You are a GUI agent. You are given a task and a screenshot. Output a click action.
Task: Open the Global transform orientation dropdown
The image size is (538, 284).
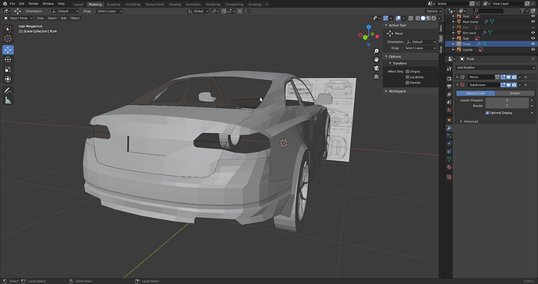coord(198,12)
